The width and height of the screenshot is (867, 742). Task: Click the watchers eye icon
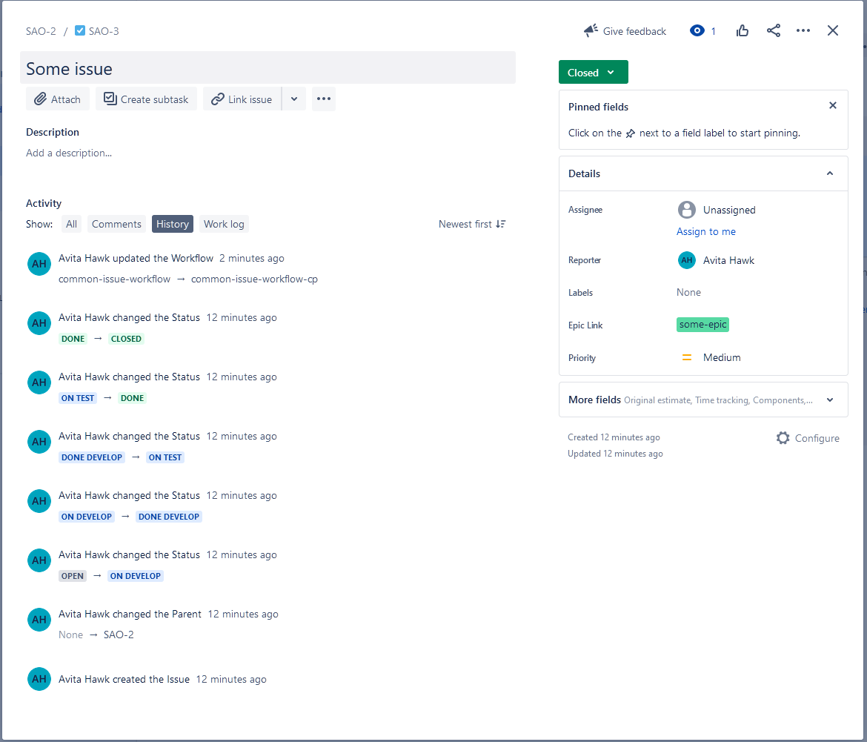pos(697,30)
